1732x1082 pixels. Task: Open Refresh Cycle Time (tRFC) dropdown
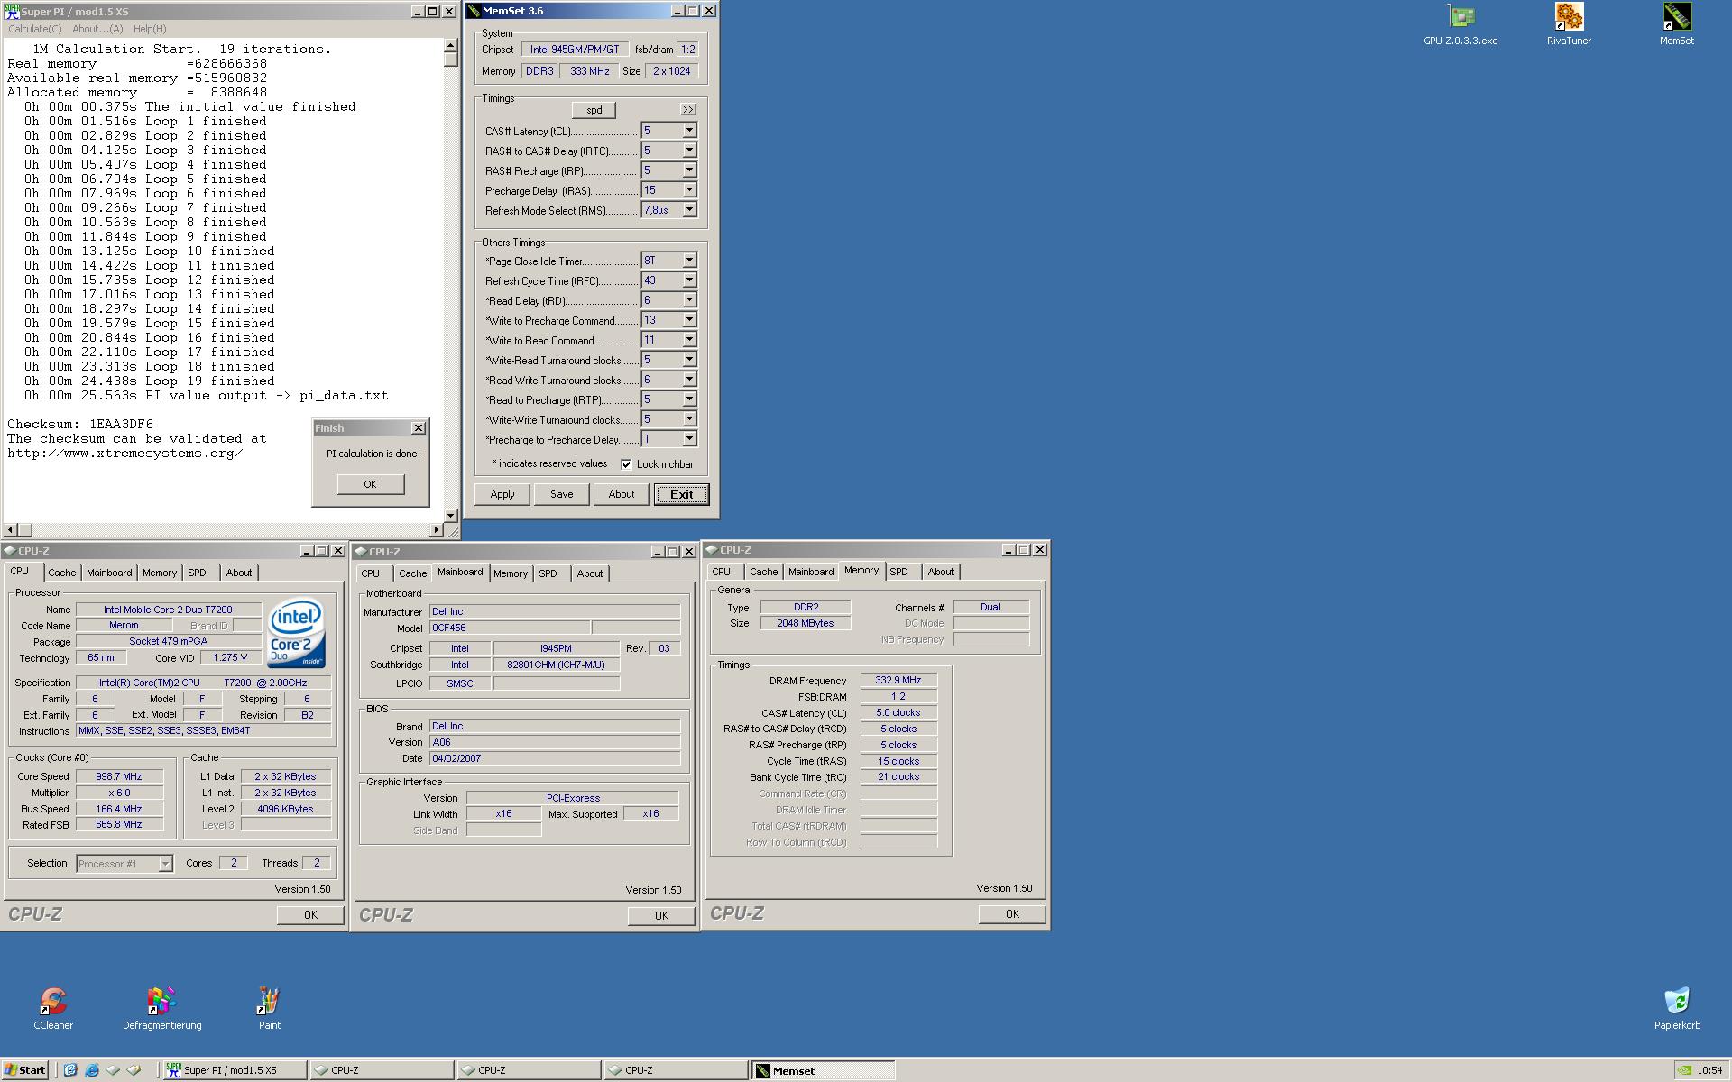coord(689,280)
